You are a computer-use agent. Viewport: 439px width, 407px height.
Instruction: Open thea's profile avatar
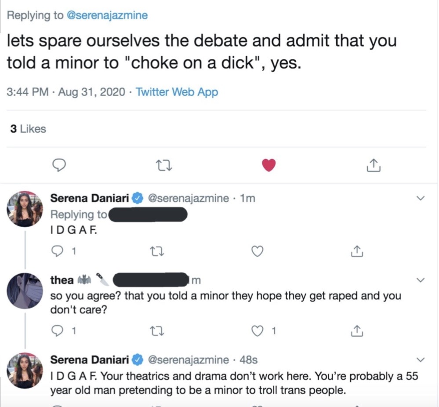pos(25,291)
